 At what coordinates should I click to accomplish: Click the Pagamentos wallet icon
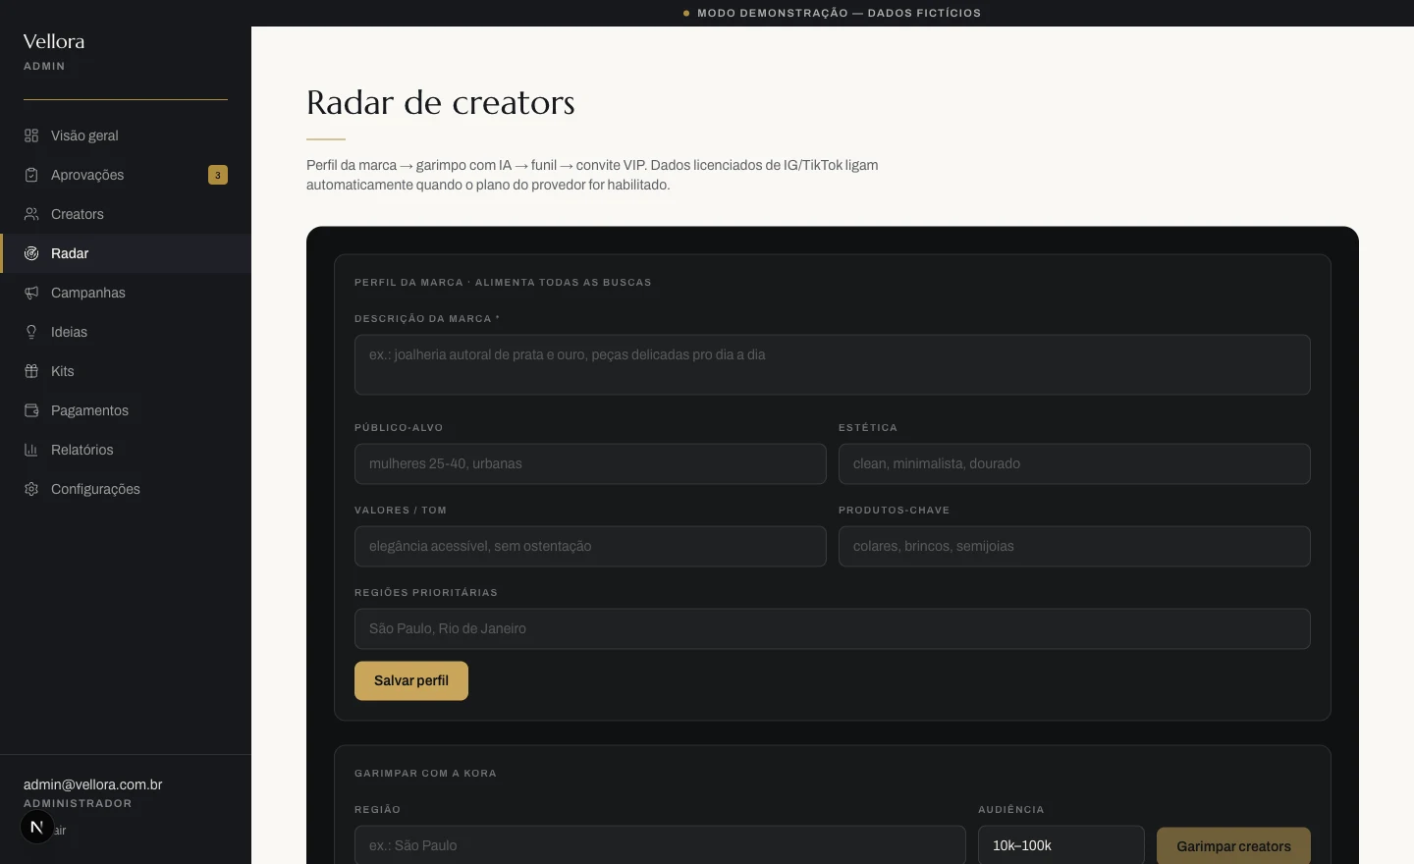click(x=31, y=410)
